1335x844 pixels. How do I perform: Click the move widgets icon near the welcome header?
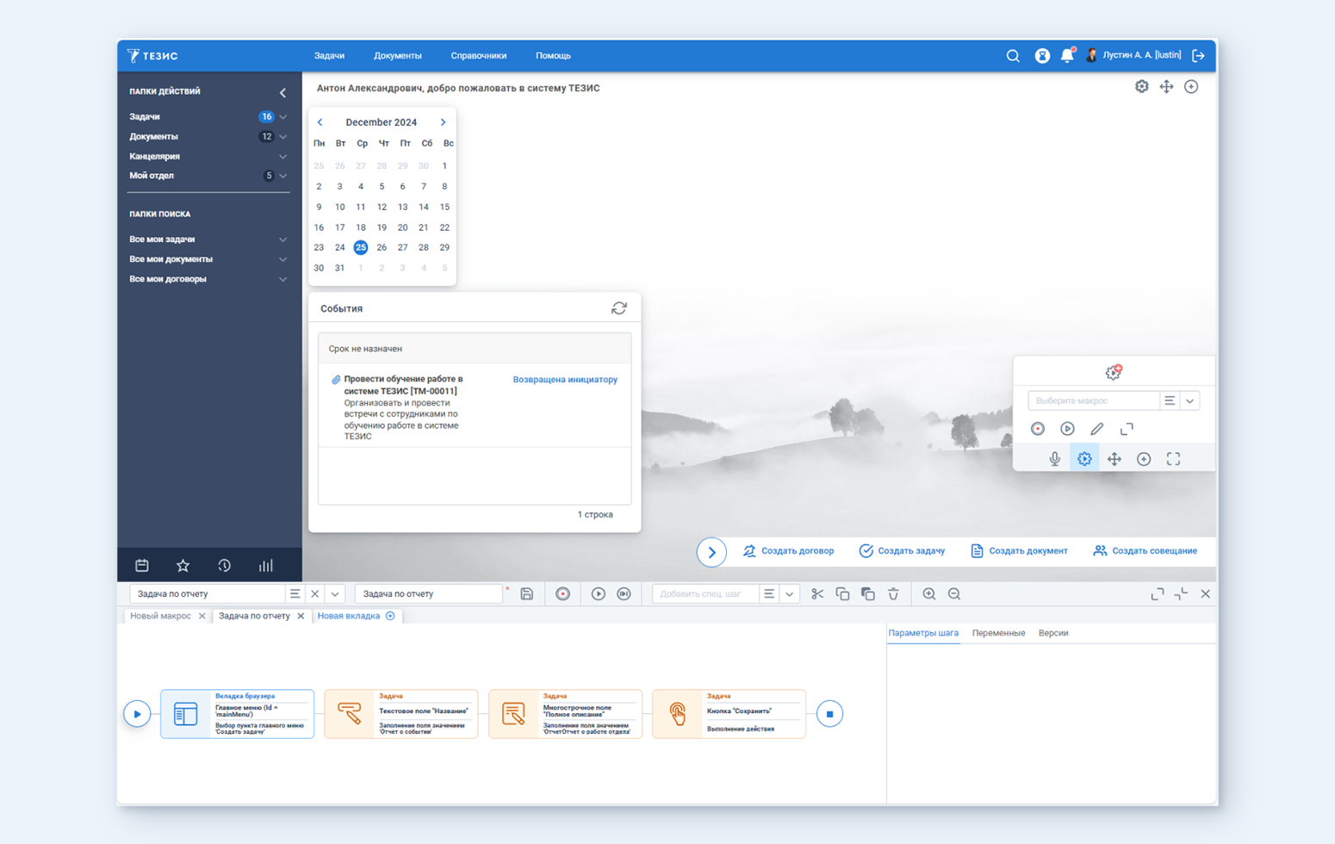[x=1166, y=87]
